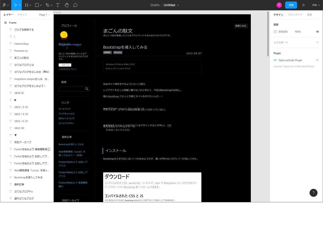Click Drafts in the file path

[x=155, y=5]
